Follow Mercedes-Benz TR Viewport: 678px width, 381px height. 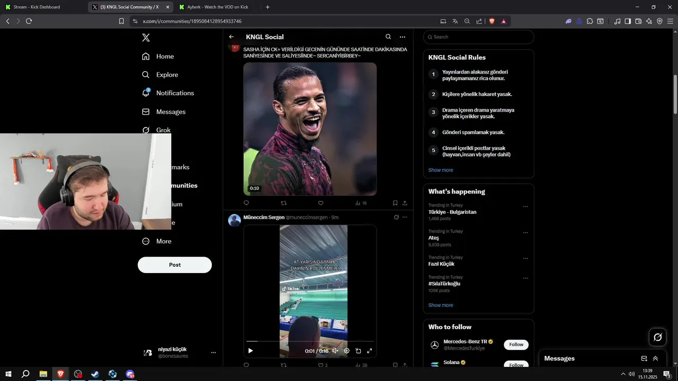[516, 344]
